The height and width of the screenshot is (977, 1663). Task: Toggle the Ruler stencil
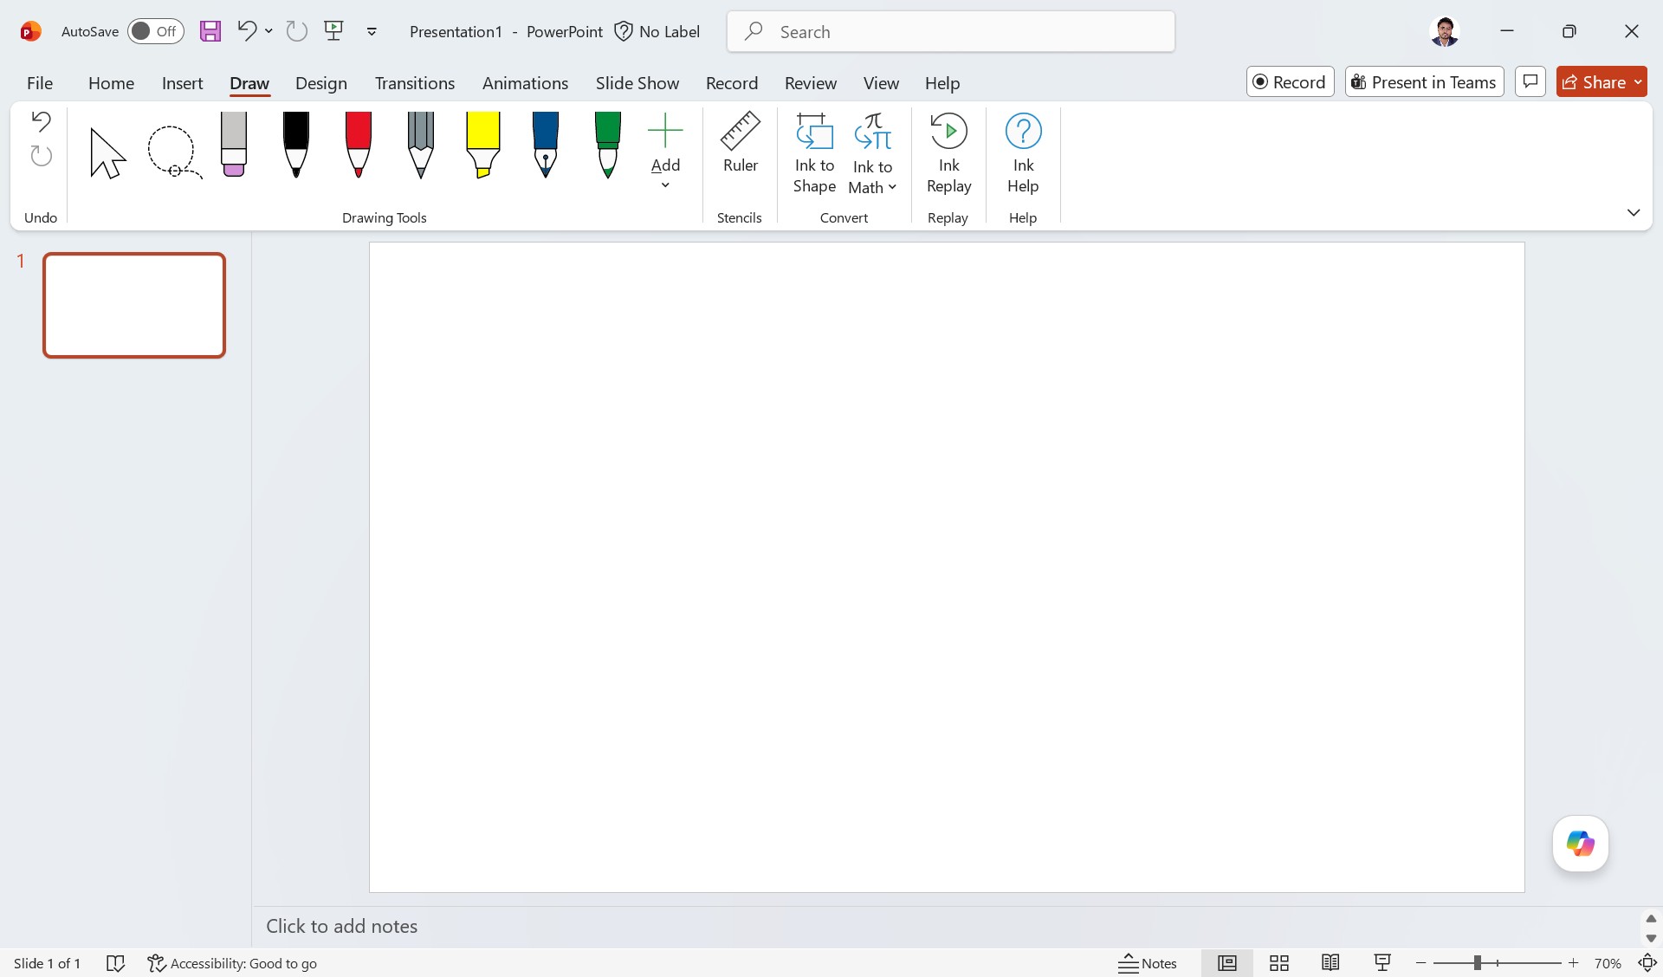[741, 143]
